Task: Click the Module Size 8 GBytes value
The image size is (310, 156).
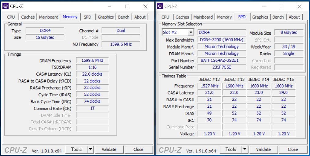Action: 289,32
